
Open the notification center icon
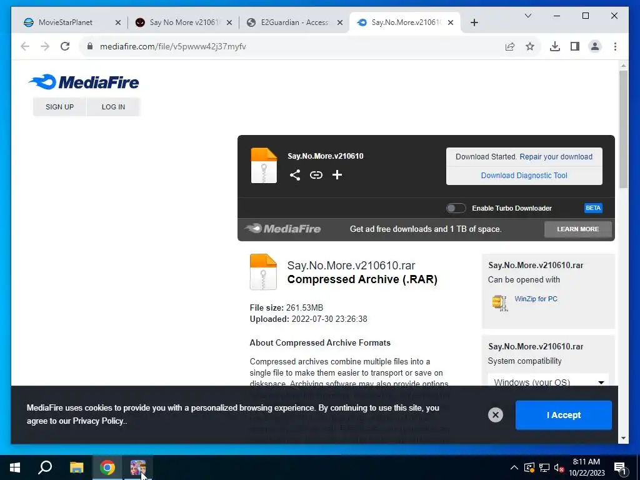point(620,467)
